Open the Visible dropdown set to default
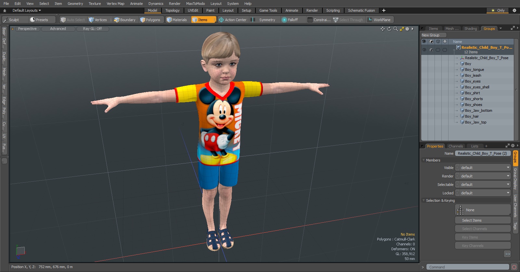The width and height of the screenshot is (520, 272). 483,168
